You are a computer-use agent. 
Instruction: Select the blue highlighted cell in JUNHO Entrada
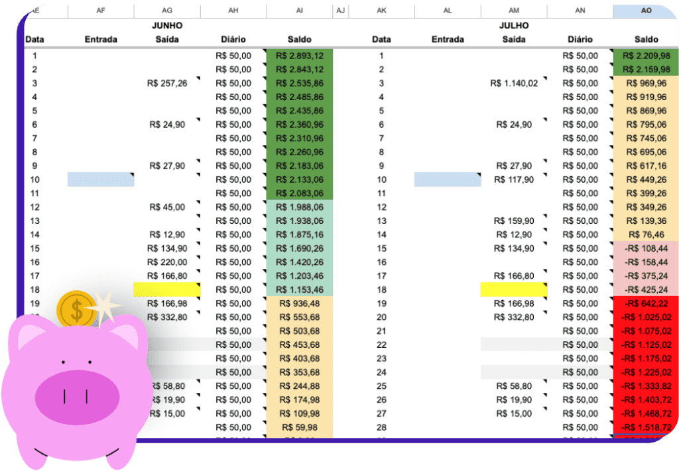[x=101, y=180]
